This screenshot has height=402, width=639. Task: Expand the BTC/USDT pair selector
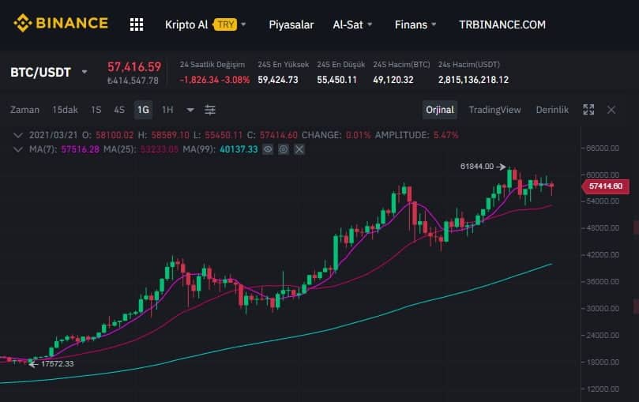85,73
